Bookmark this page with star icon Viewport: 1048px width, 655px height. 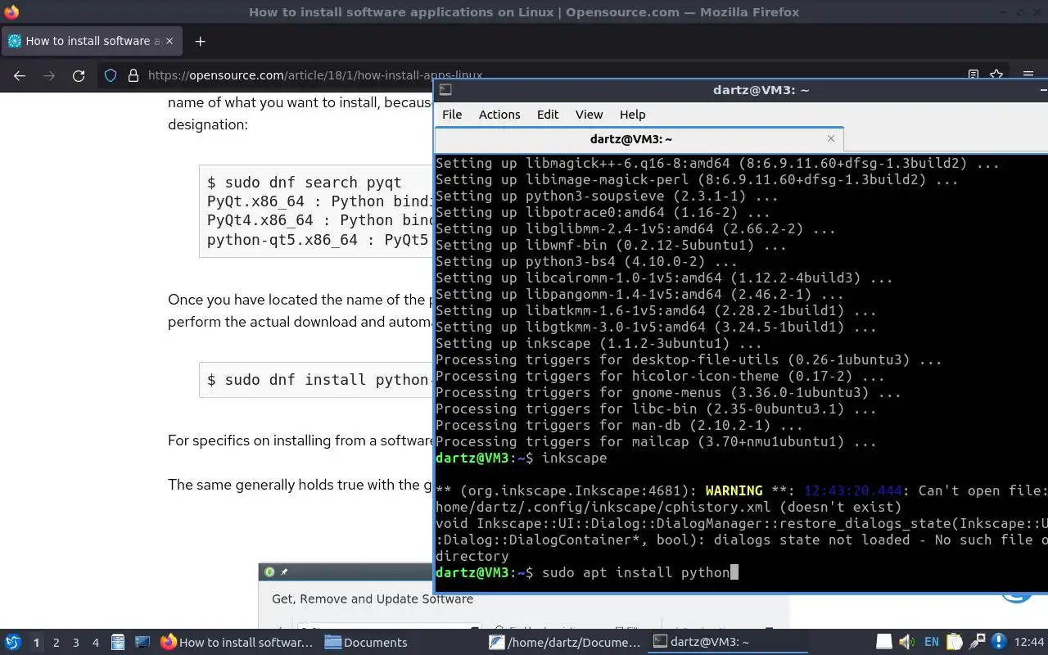tap(996, 75)
